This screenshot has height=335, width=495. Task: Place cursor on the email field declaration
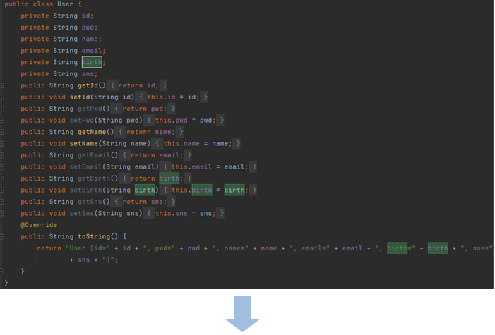(x=92, y=51)
